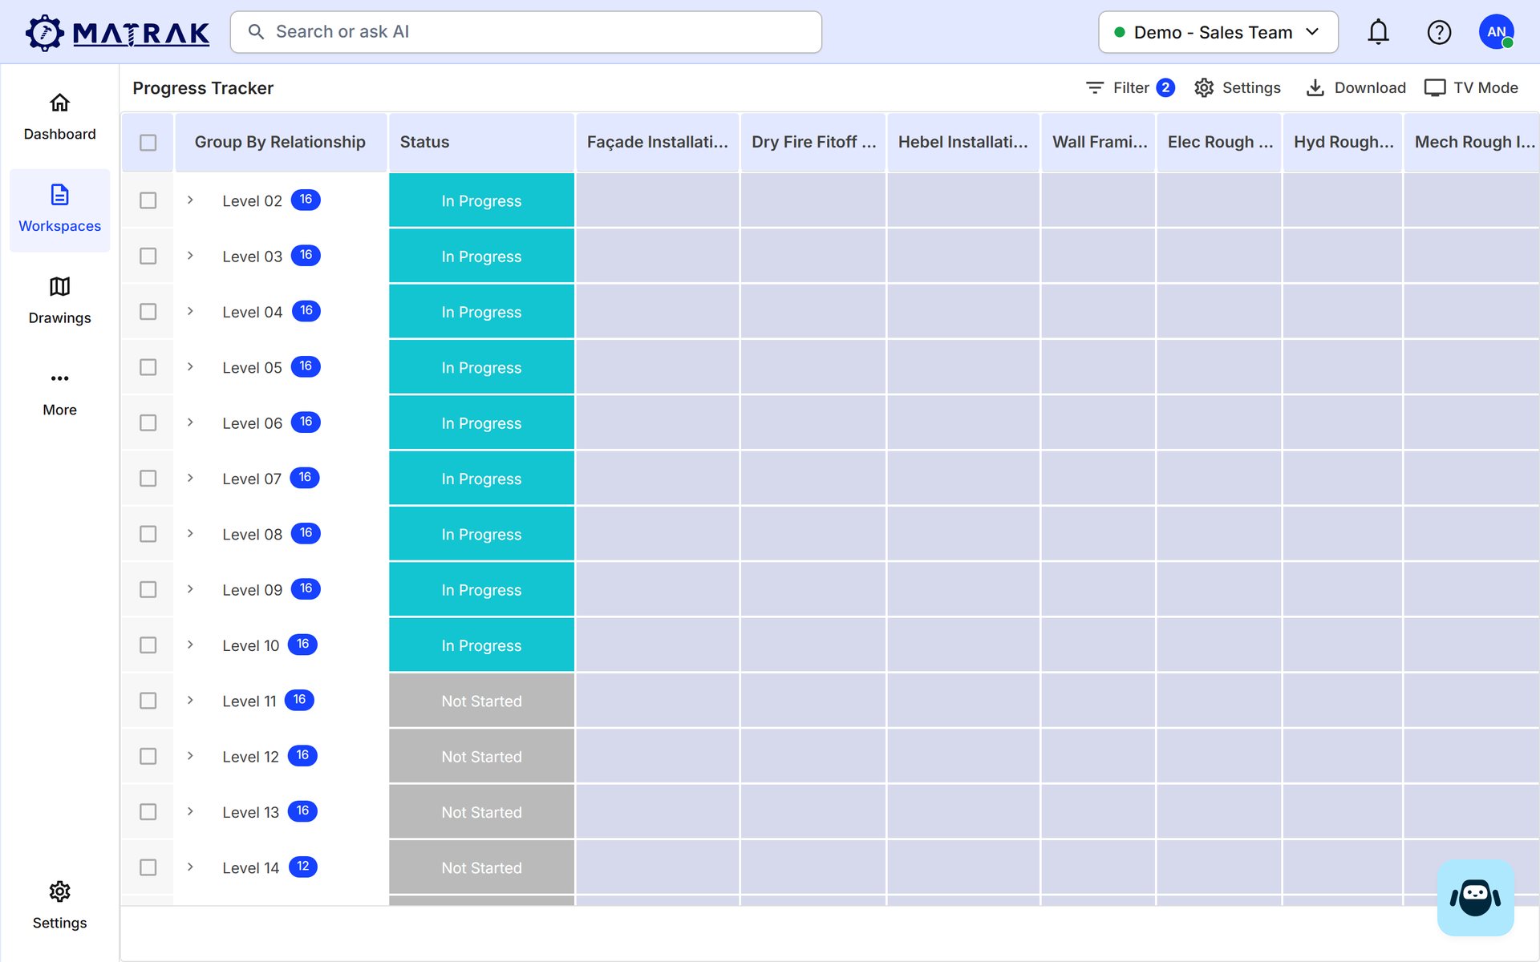
Task: Open the notifications bell
Action: (x=1378, y=32)
